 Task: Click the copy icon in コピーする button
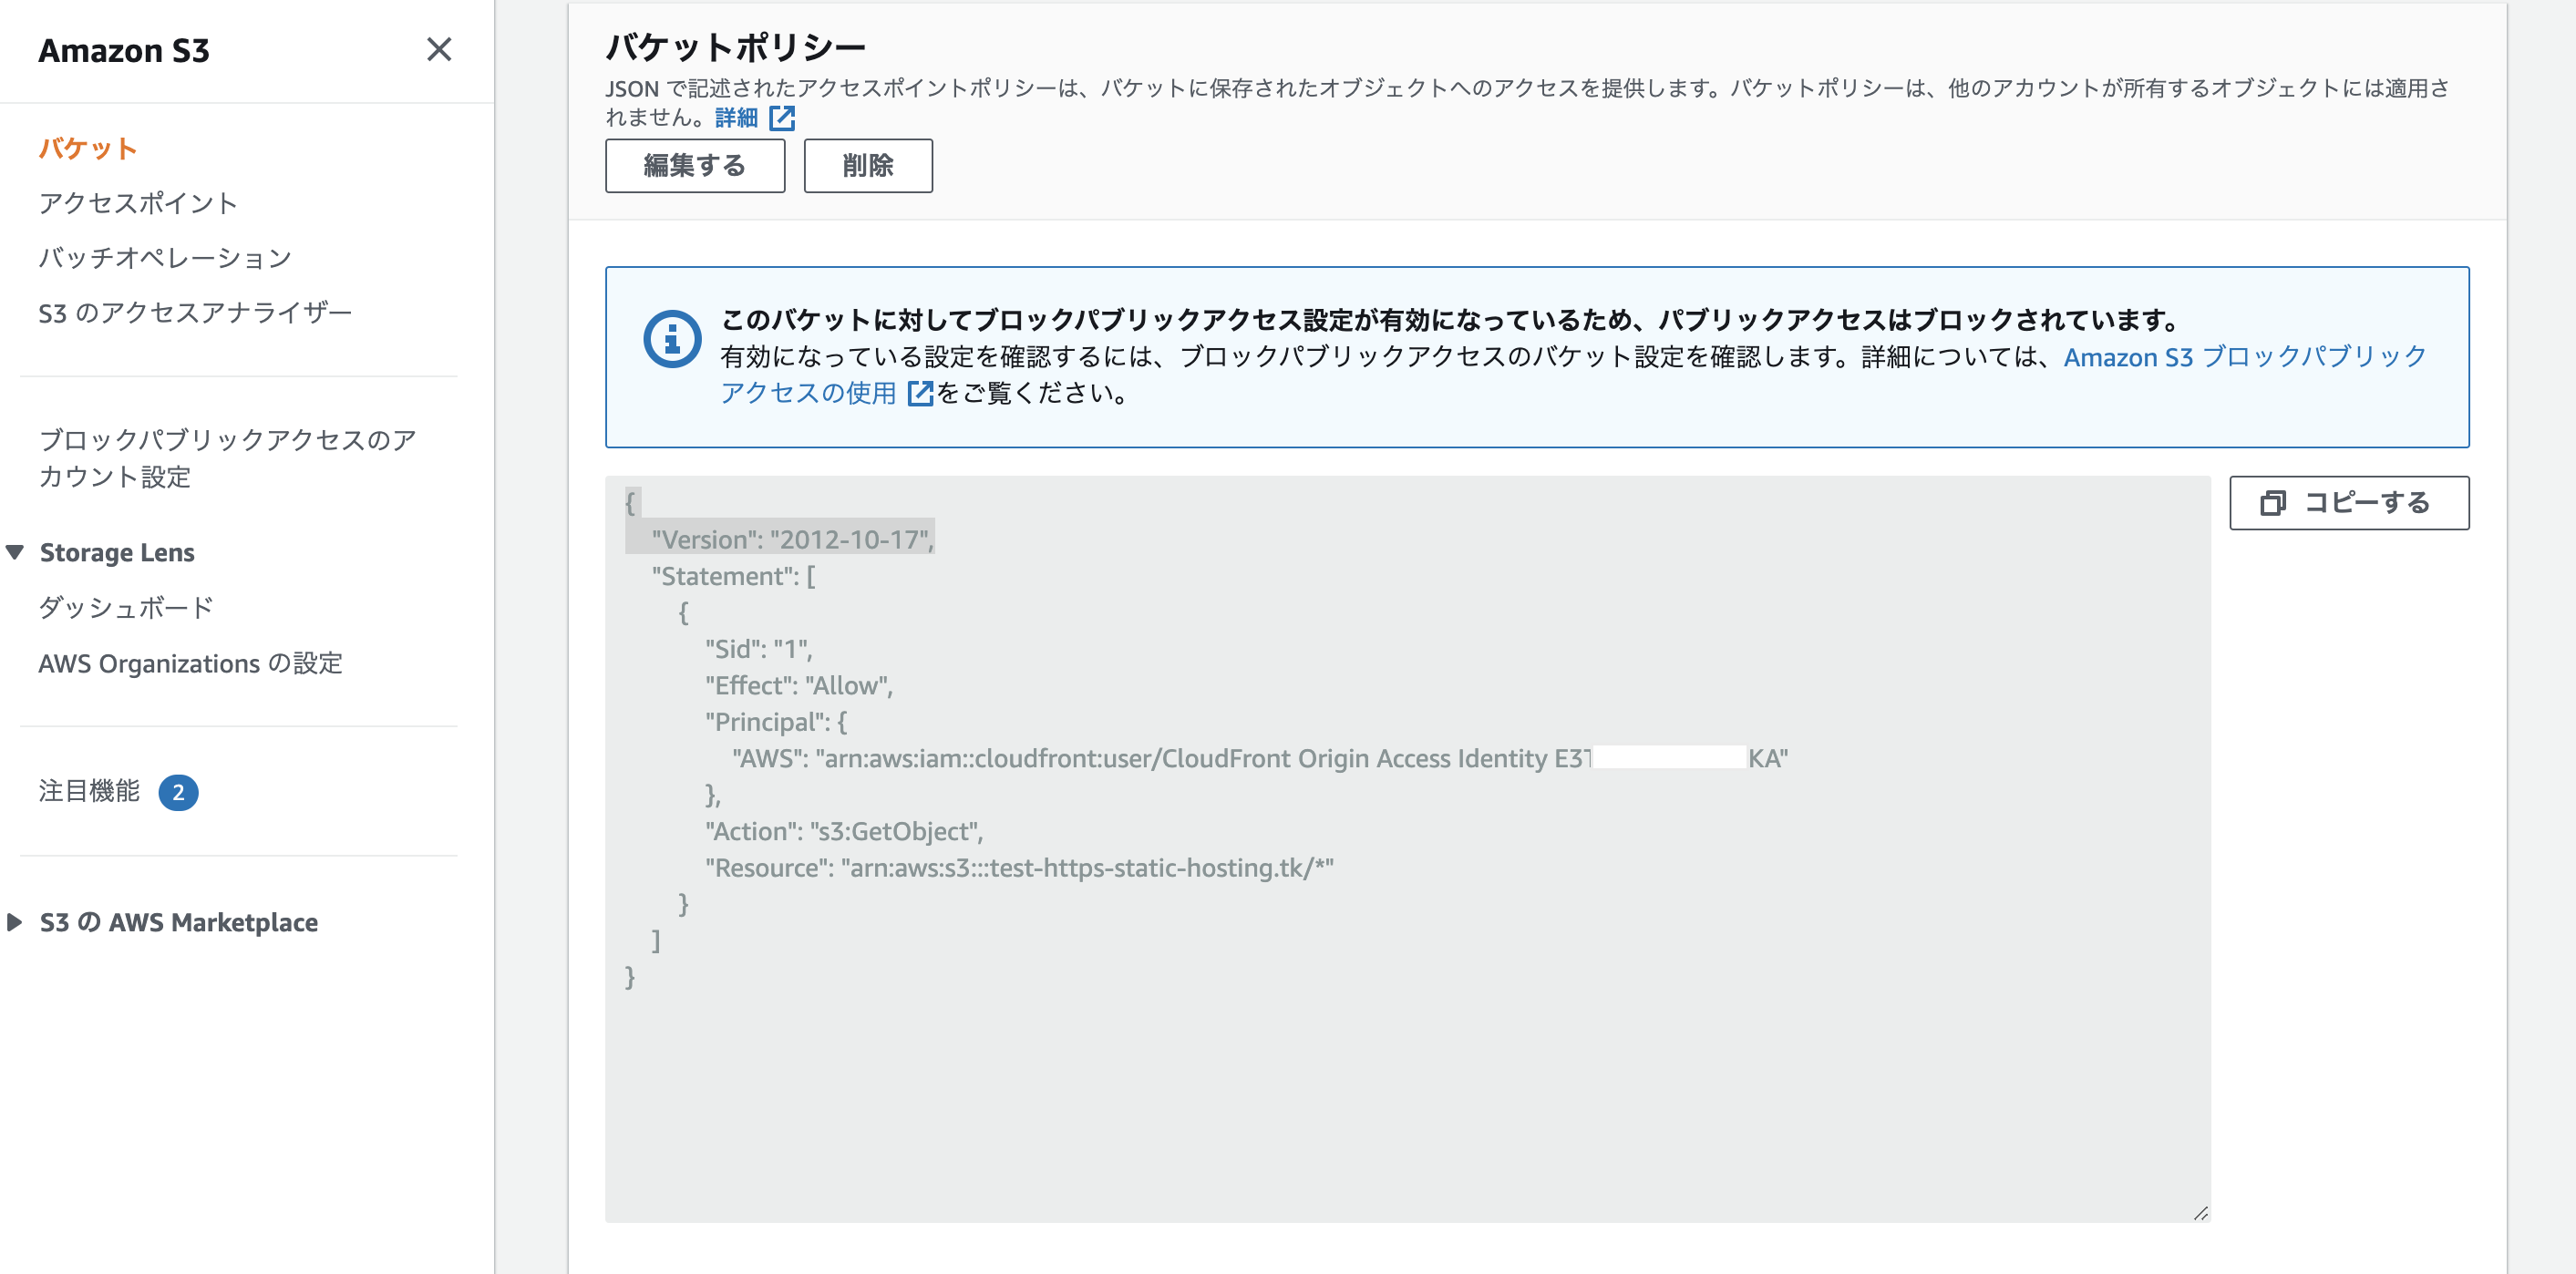pyautogui.click(x=2272, y=503)
